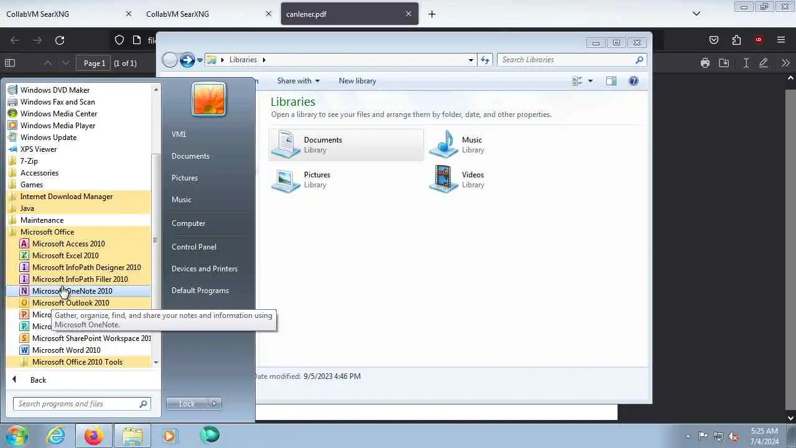Viewport: 796px width, 448px height.
Task: Open Devices and Printers
Action: (205, 269)
